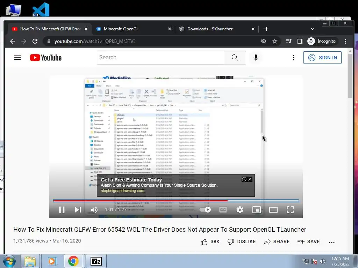This screenshot has height=268, width=358.
Task: Open the network tray icon
Action: click(306, 261)
